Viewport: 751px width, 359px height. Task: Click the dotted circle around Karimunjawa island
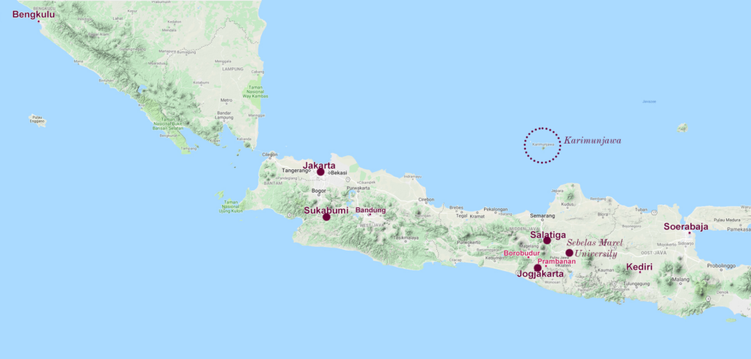point(542,146)
